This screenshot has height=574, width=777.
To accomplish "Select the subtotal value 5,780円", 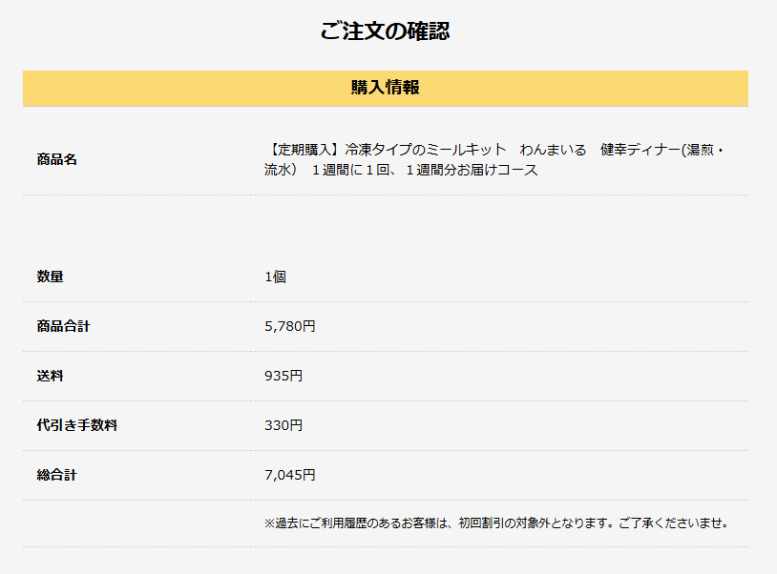I will pos(290,326).
